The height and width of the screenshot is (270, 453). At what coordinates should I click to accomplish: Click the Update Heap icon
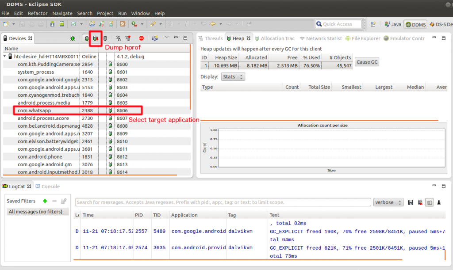87,38
